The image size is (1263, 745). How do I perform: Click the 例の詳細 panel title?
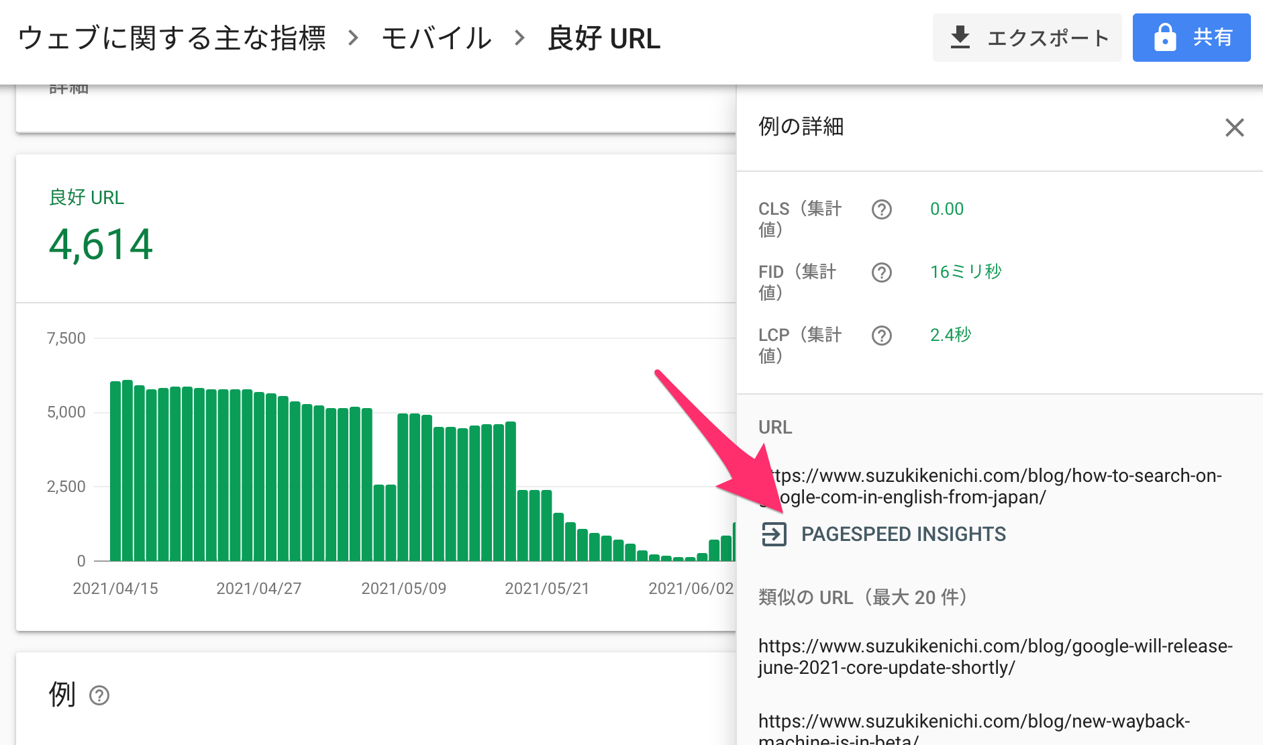801,126
